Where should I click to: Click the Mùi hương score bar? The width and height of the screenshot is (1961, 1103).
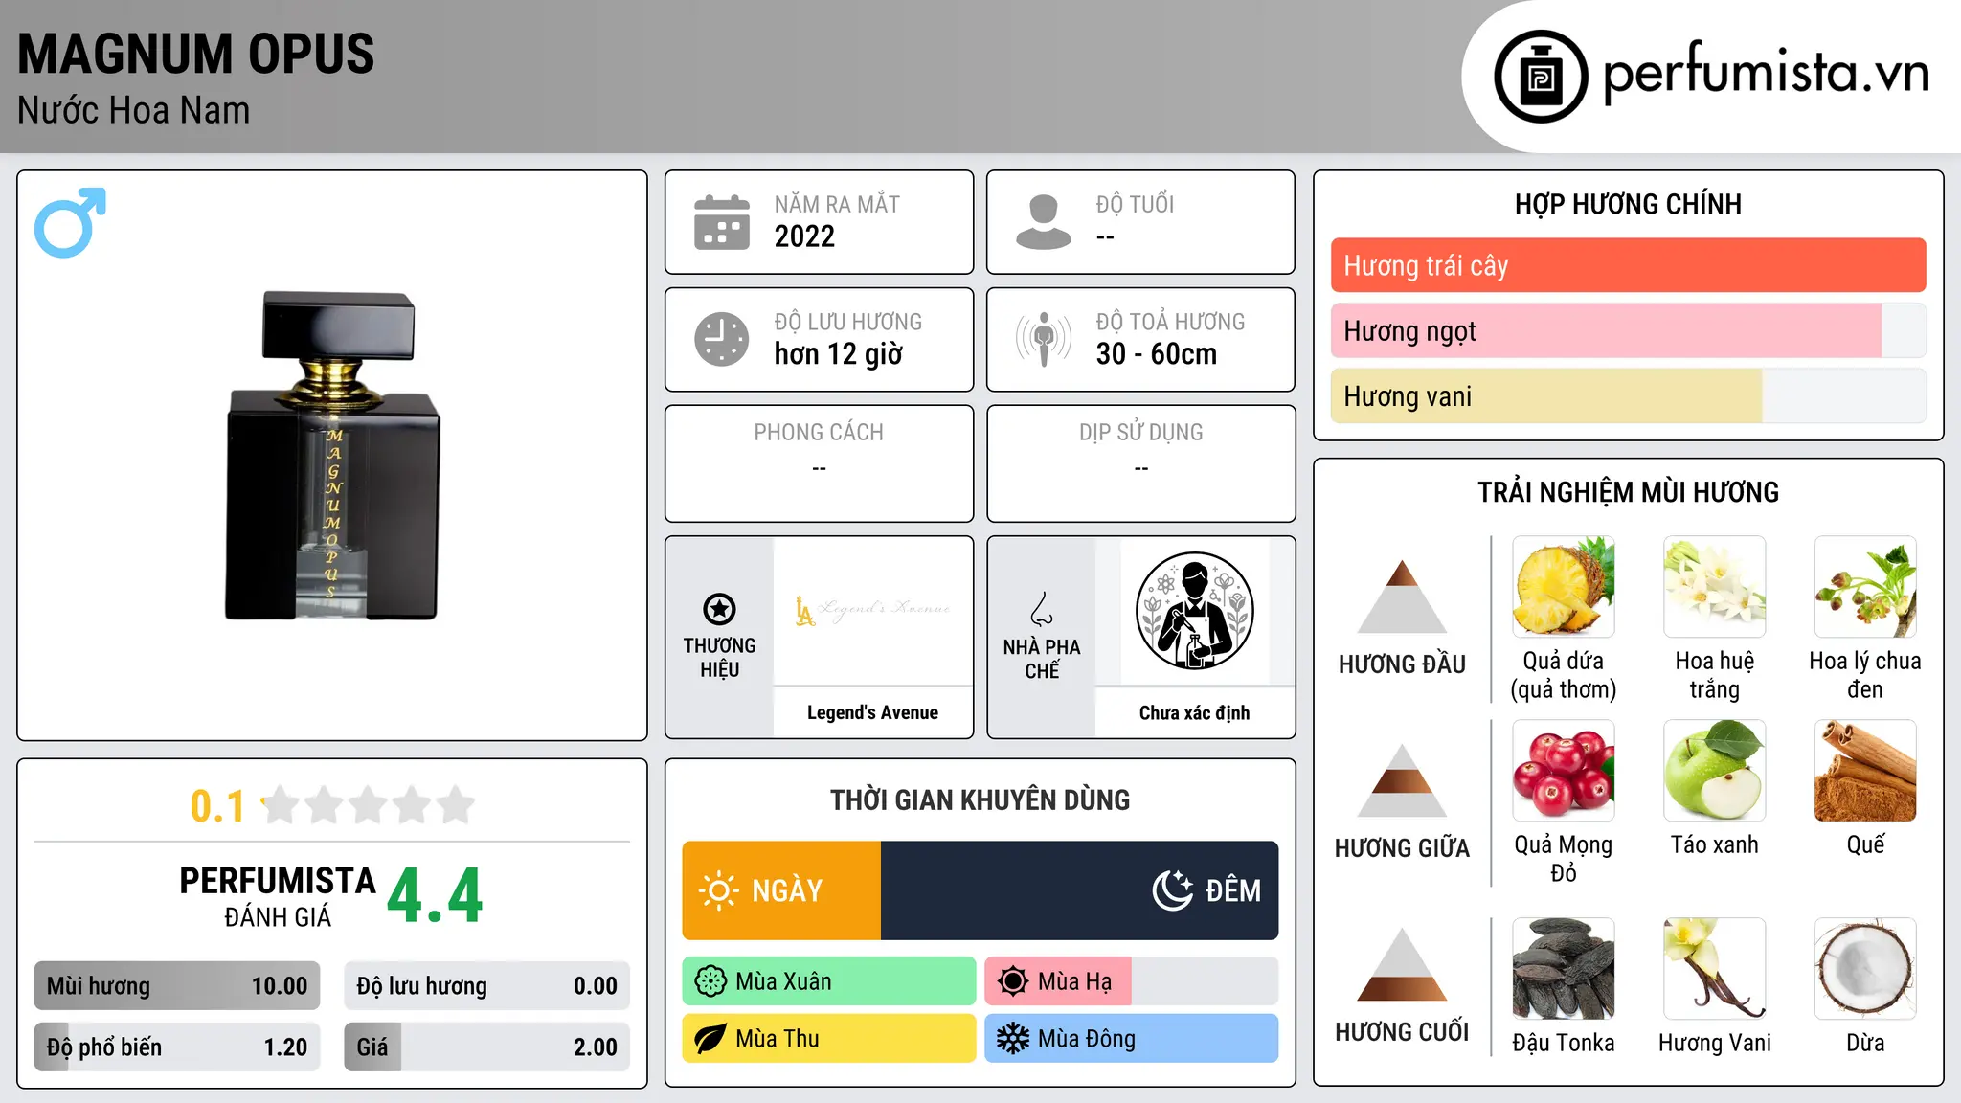[x=177, y=986]
